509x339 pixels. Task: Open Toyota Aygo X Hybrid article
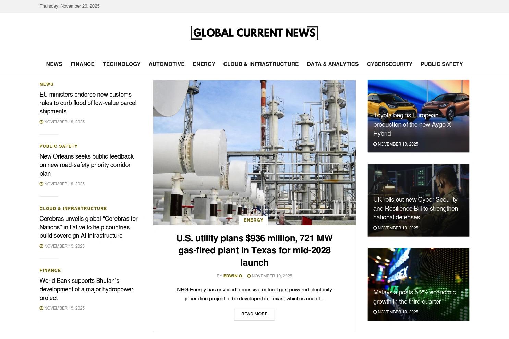coord(412,124)
